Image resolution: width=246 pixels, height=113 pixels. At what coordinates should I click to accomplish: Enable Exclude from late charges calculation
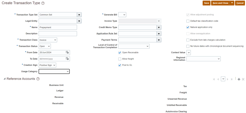pyautogui.click(x=188, y=40)
